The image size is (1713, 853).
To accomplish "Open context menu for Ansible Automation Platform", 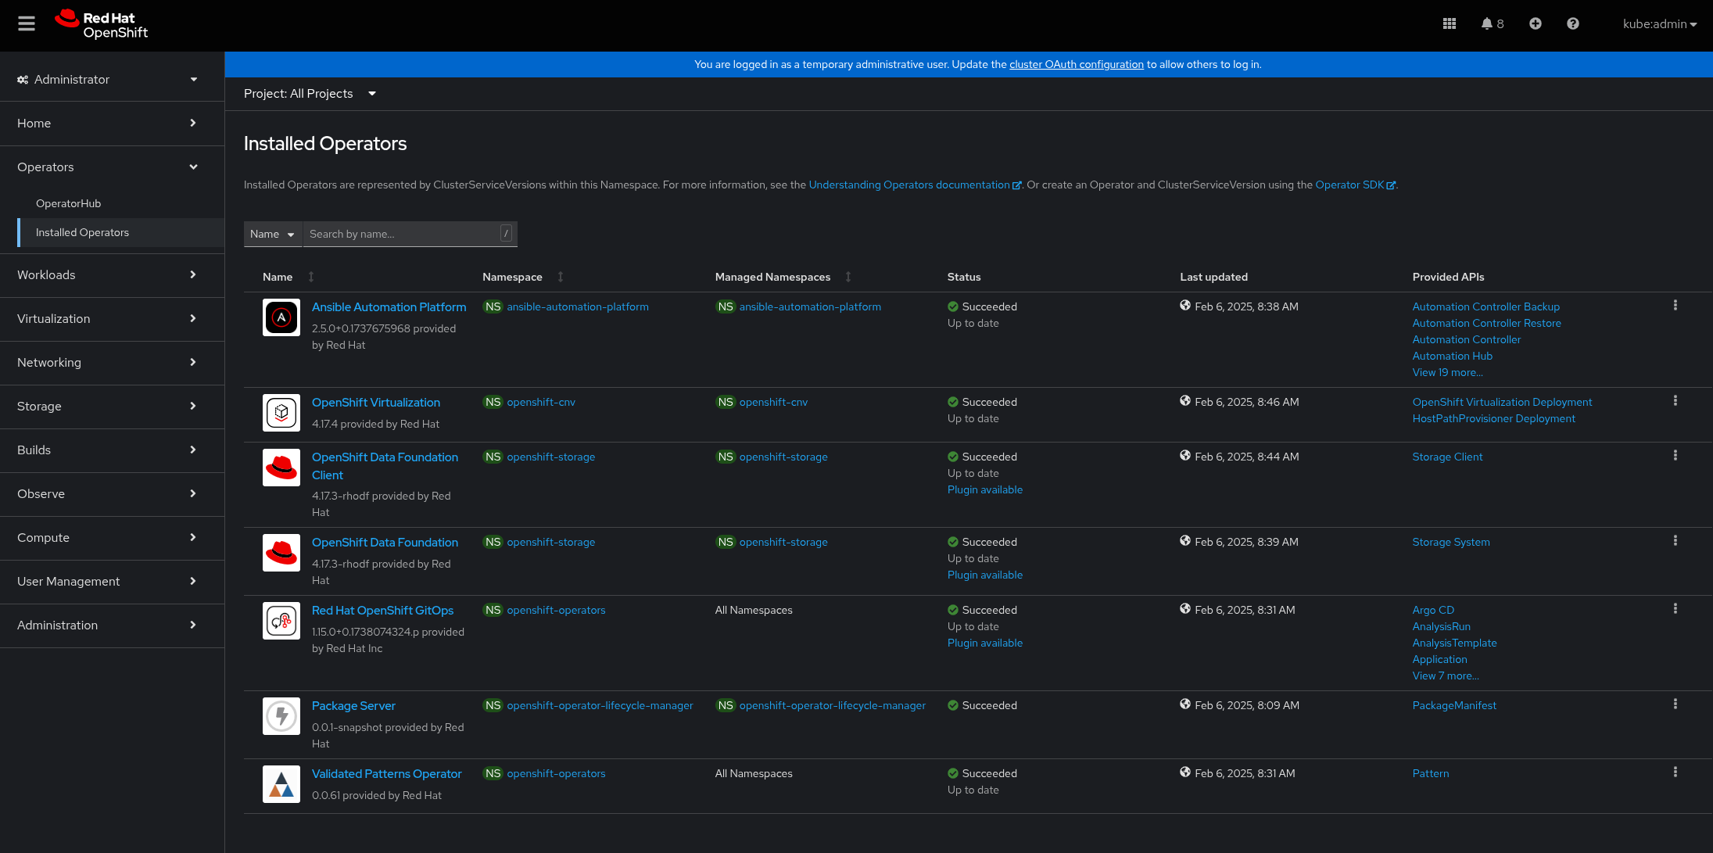I will click(x=1675, y=306).
